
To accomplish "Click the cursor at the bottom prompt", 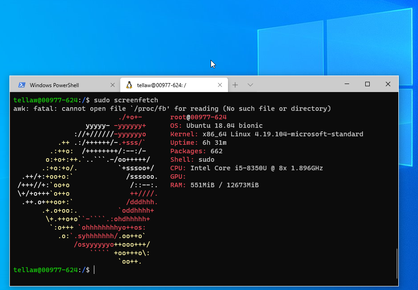I will coord(94,270).
